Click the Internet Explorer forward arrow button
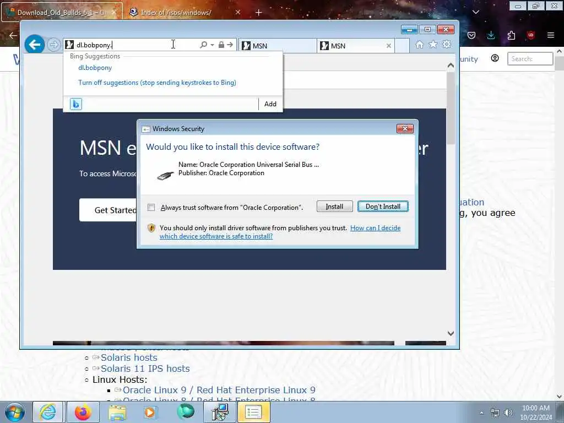564x423 pixels. pyautogui.click(x=54, y=45)
